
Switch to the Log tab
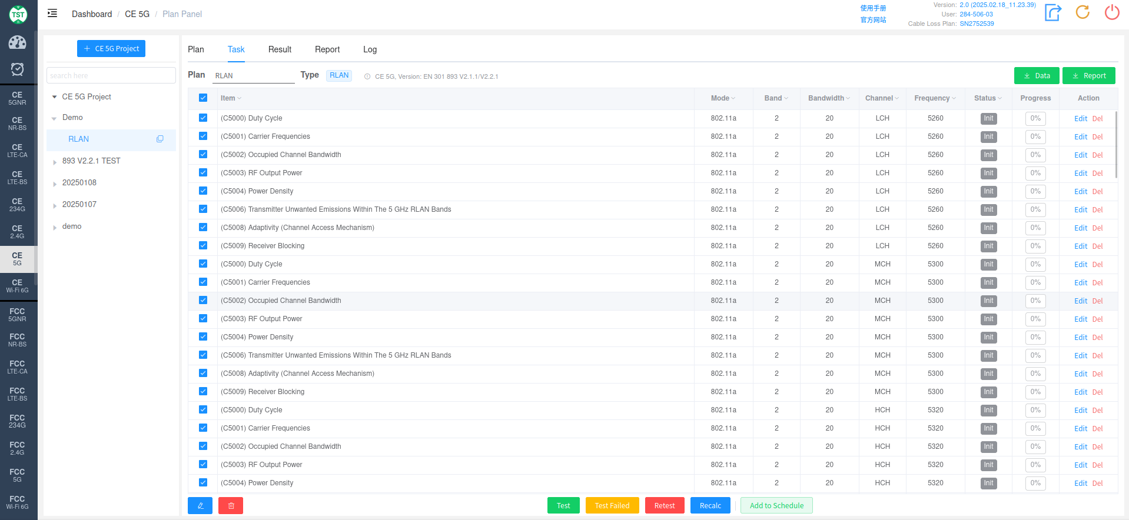pyautogui.click(x=370, y=49)
